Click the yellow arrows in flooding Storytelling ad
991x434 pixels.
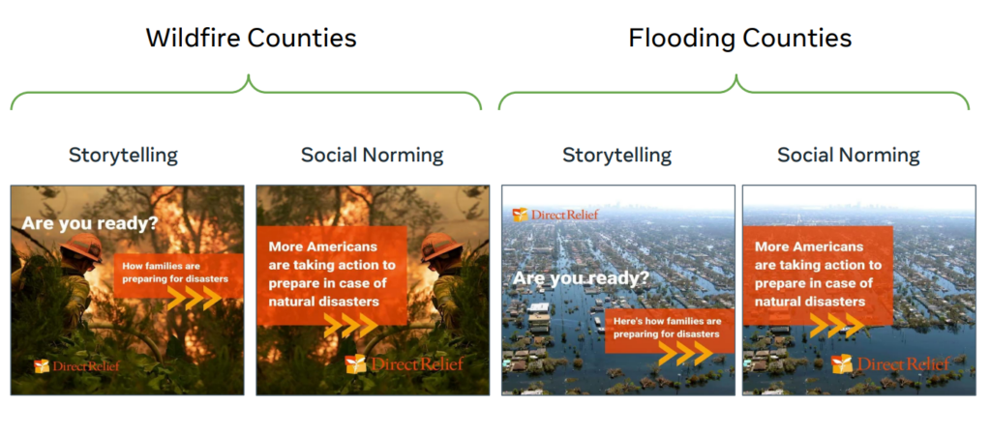click(x=685, y=354)
